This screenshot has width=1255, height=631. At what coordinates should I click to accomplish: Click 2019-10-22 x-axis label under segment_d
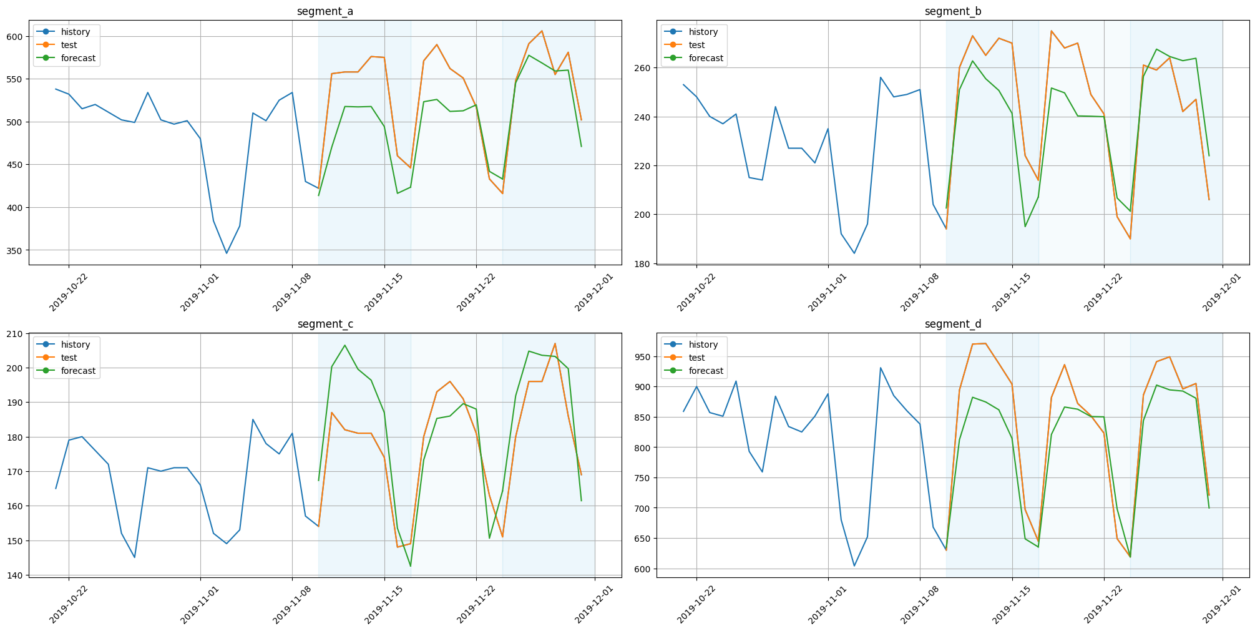[x=695, y=606]
